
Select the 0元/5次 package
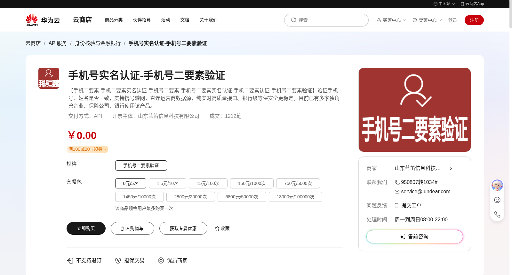pyautogui.click(x=131, y=183)
